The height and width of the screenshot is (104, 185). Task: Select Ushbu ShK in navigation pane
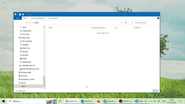pos(25,38)
